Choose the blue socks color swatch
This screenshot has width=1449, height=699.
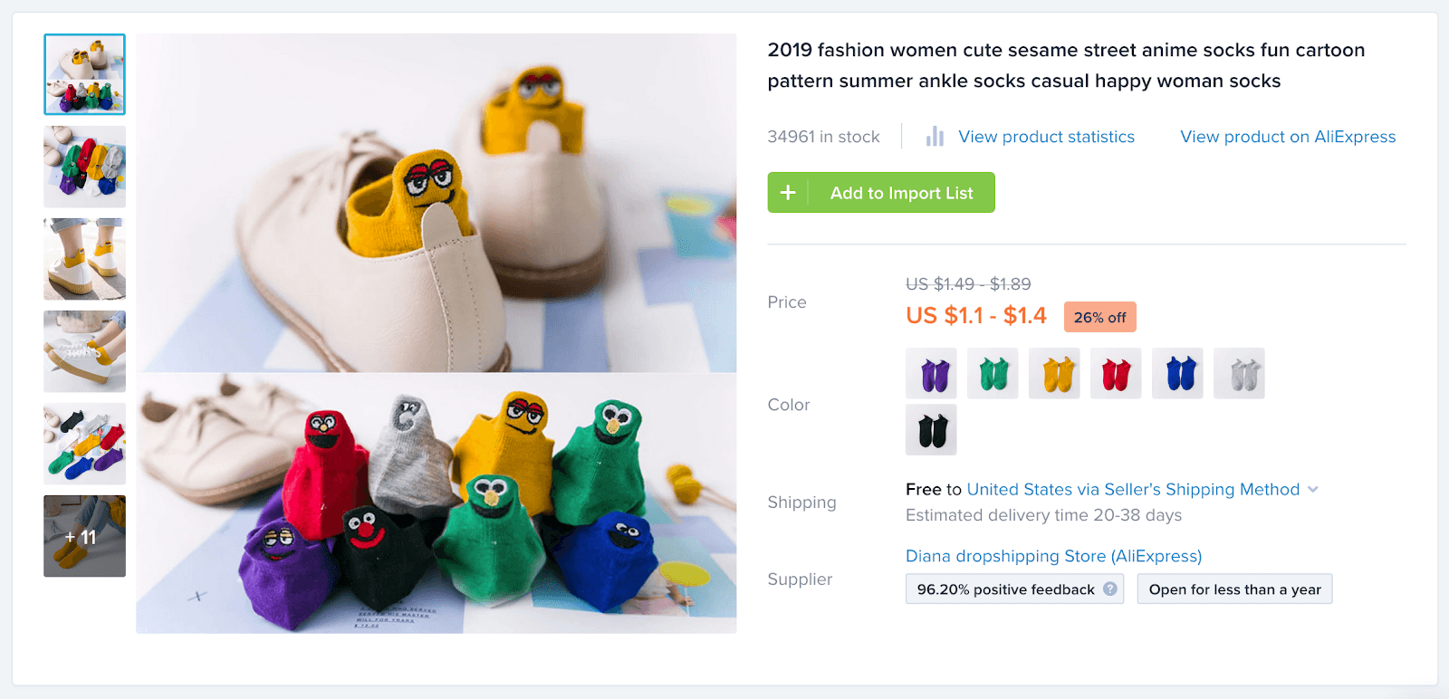coord(1177,374)
